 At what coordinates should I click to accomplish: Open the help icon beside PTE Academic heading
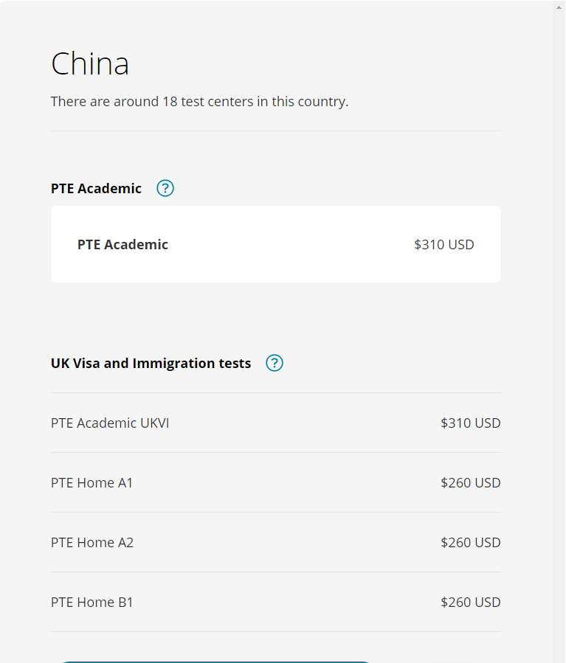165,188
